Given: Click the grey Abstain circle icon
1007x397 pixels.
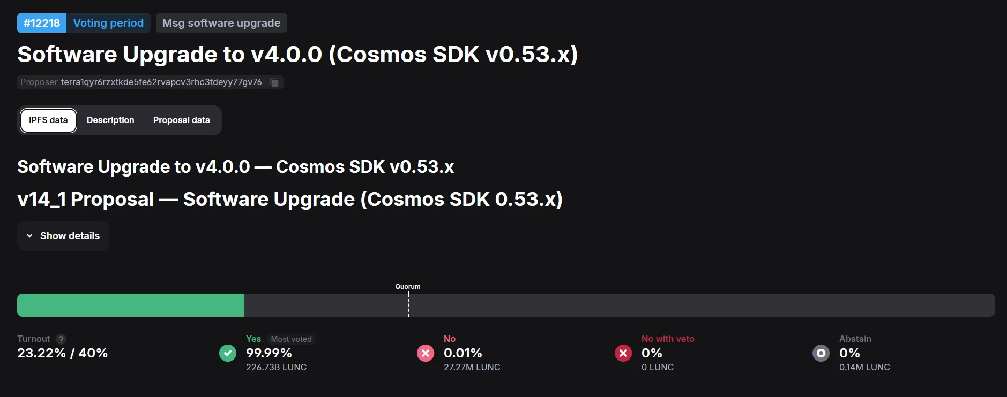Looking at the screenshot, I should click(821, 353).
